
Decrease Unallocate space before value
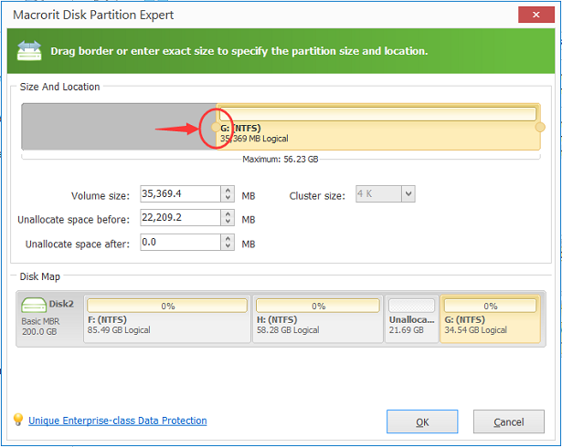[228, 221]
